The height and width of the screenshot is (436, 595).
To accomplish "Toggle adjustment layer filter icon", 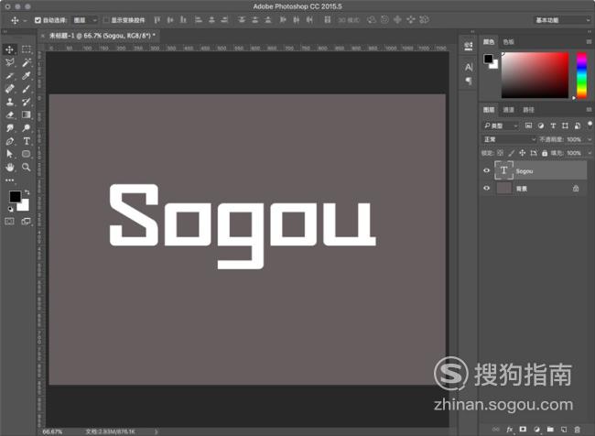I will click(x=541, y=125).
